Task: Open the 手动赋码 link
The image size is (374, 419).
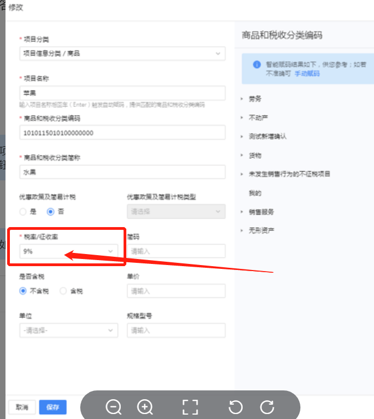Action: [x=307, y=73]
